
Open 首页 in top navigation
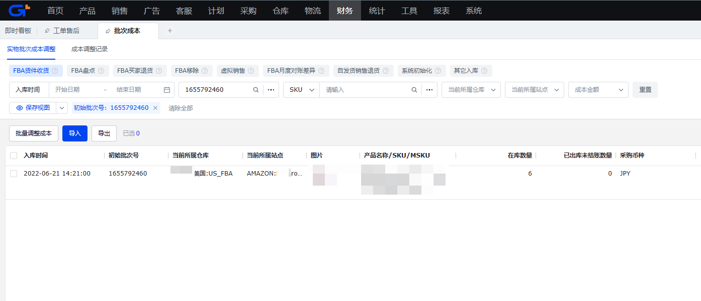click(55, 11)
